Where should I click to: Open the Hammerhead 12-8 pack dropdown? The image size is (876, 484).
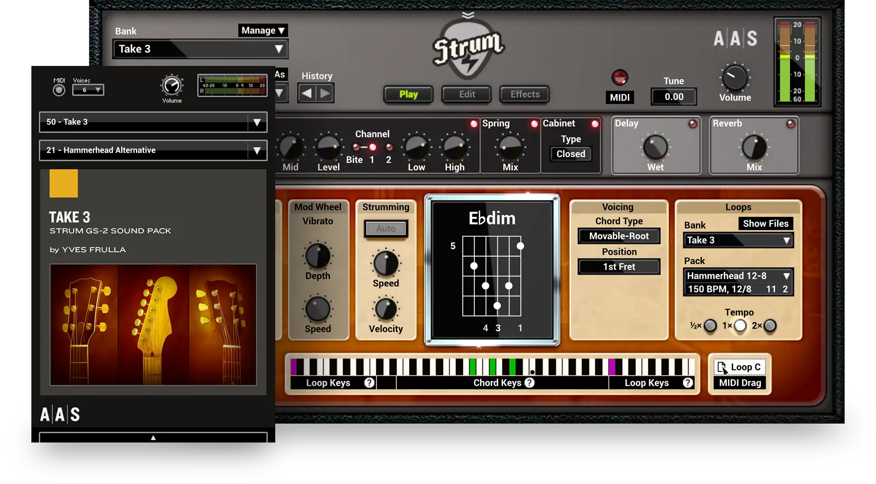pyautogui.click(x=738, y=276)
